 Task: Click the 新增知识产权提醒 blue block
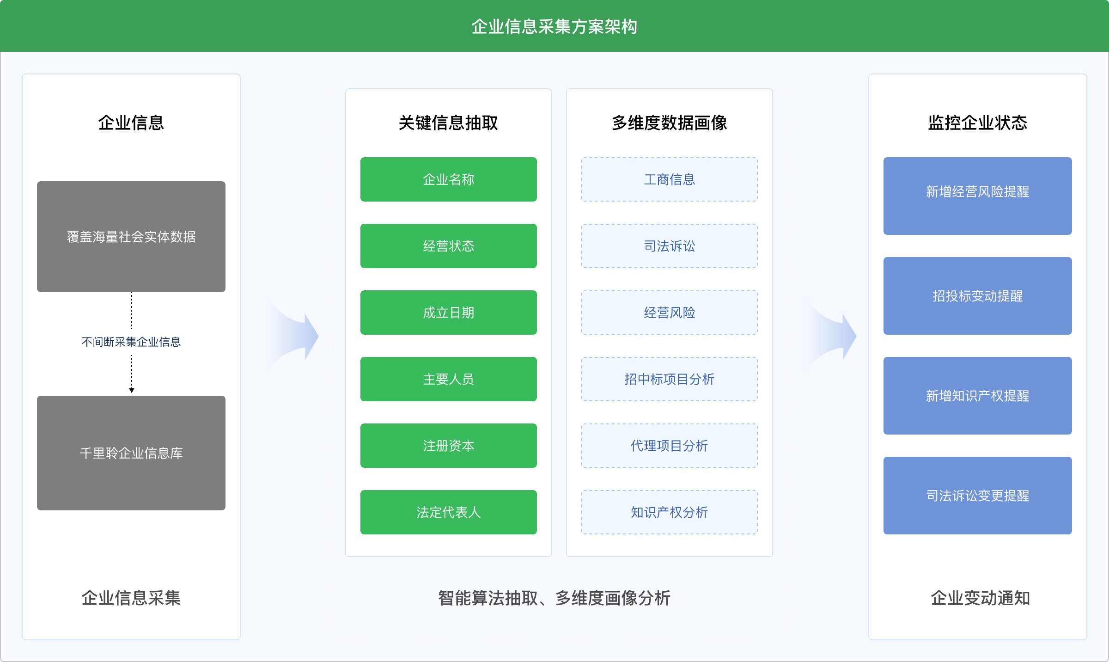click(x=977, y=396)
